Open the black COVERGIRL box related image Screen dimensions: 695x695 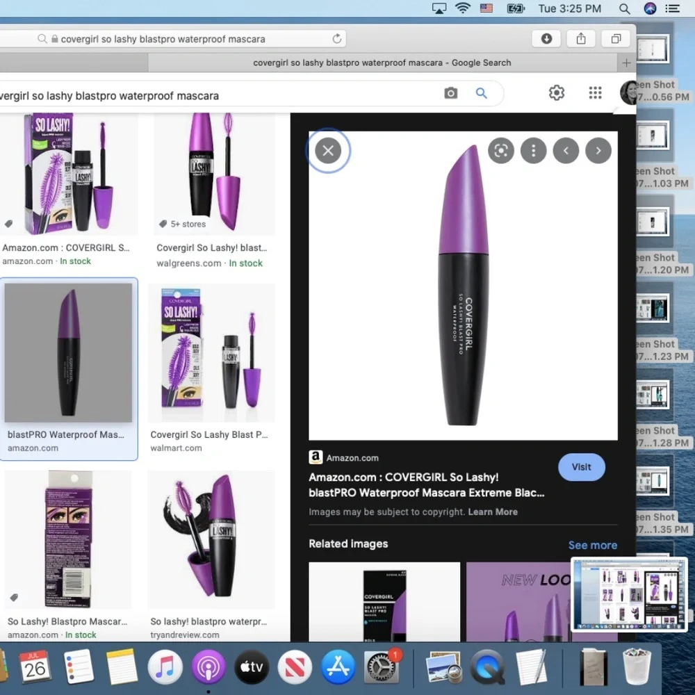pyautogui.click(x=384, y=601)
